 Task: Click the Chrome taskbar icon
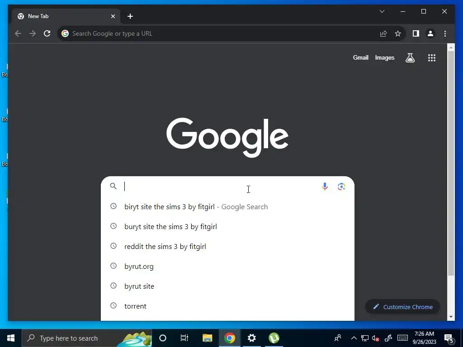point(229,338)
